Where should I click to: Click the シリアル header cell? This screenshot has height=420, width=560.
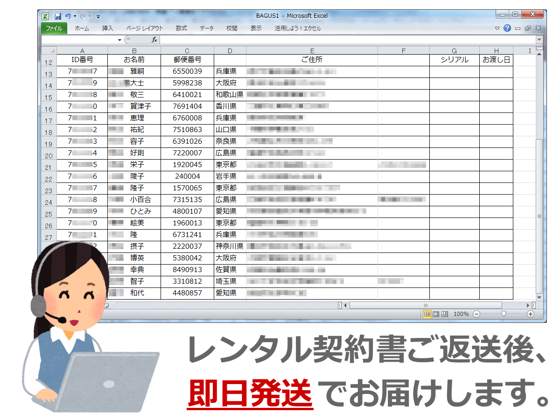tap(455, 60)
